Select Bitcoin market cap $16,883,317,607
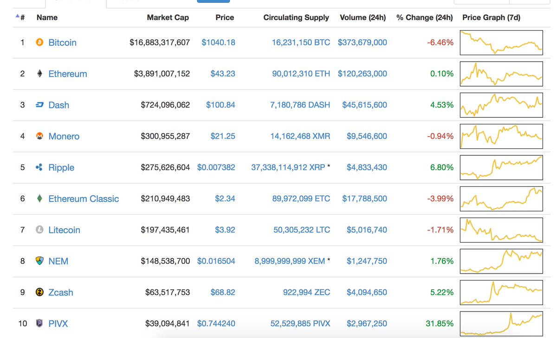 (x=160, y=42)
